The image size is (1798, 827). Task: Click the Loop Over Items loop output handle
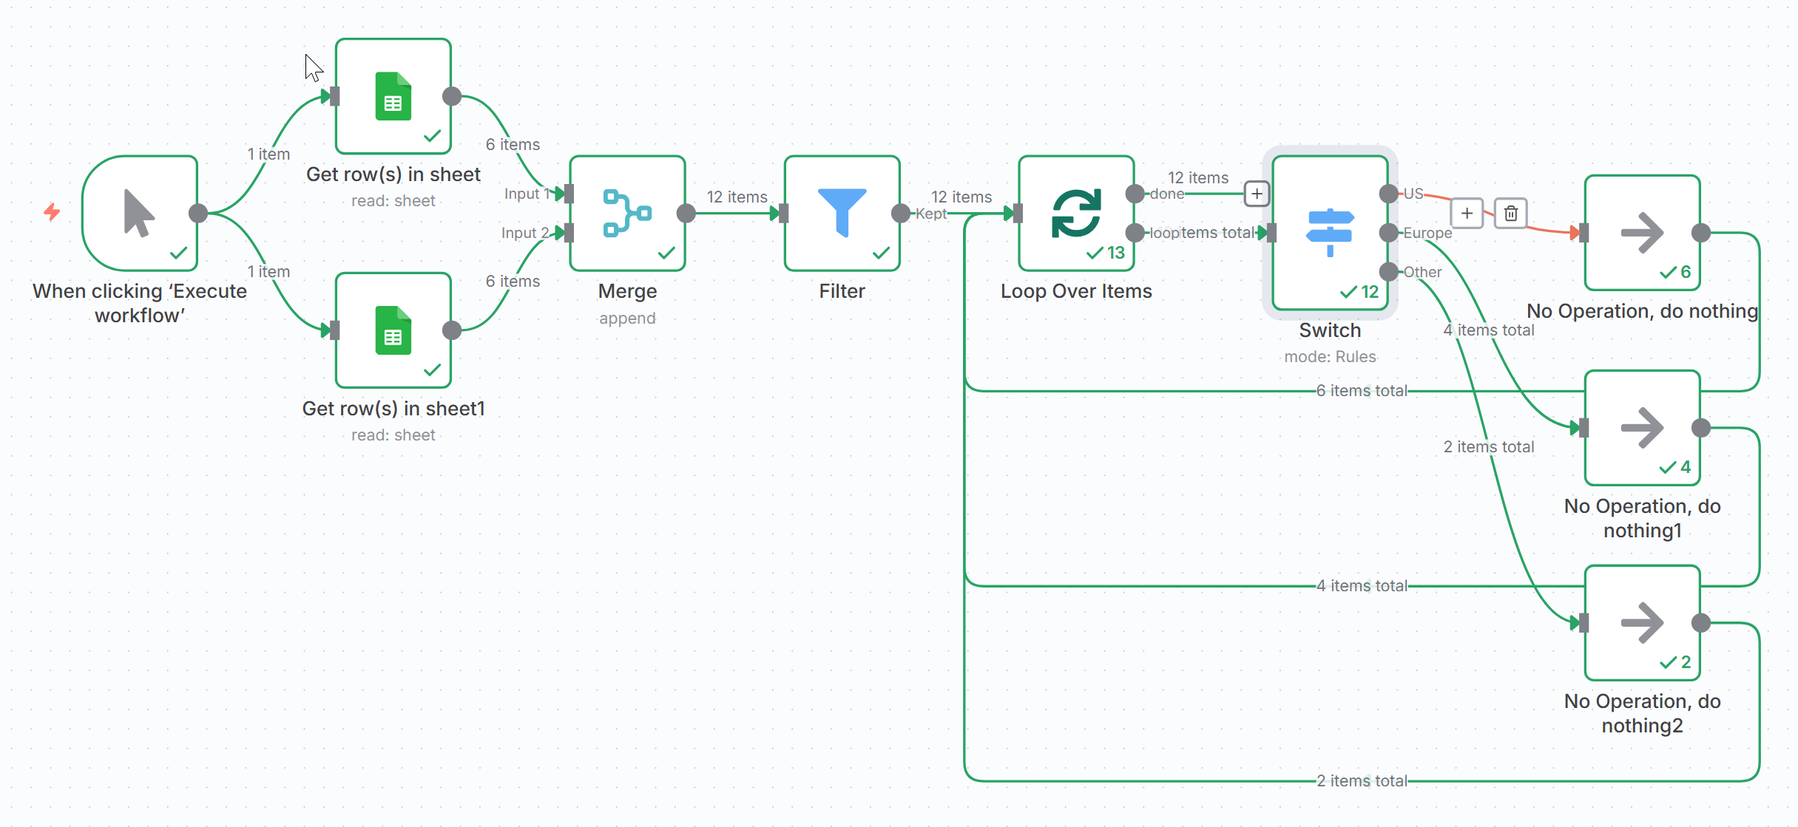coord(1135,233)
